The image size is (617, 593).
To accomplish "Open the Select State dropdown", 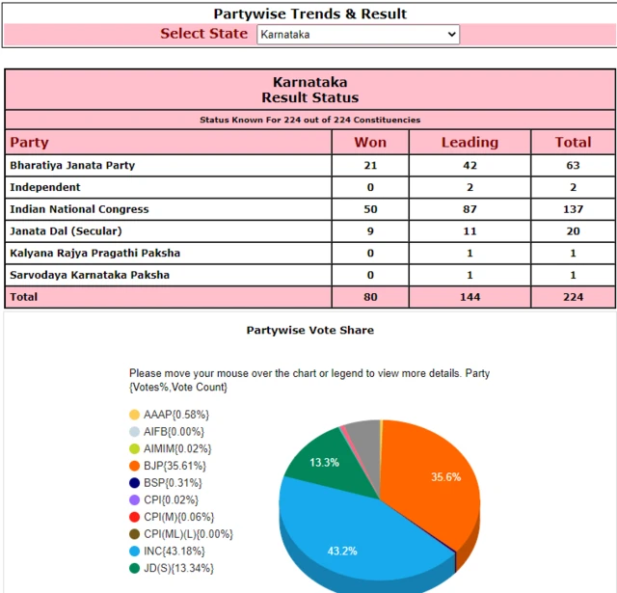I will coord(358,34).
